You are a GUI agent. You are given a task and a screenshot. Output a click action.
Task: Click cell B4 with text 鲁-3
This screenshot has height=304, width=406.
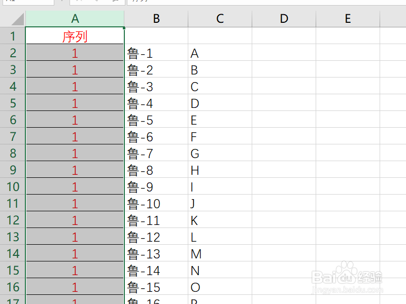156,86
